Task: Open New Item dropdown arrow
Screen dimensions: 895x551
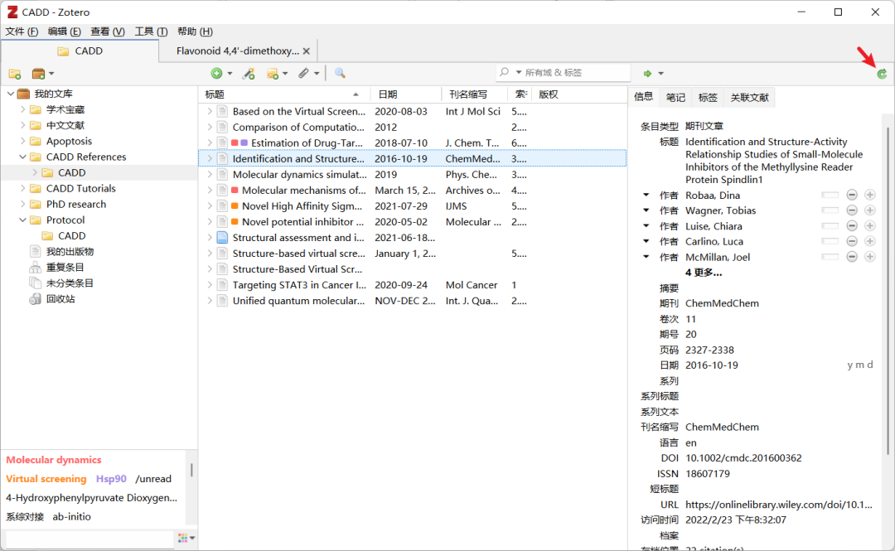Action: [230, 74]
